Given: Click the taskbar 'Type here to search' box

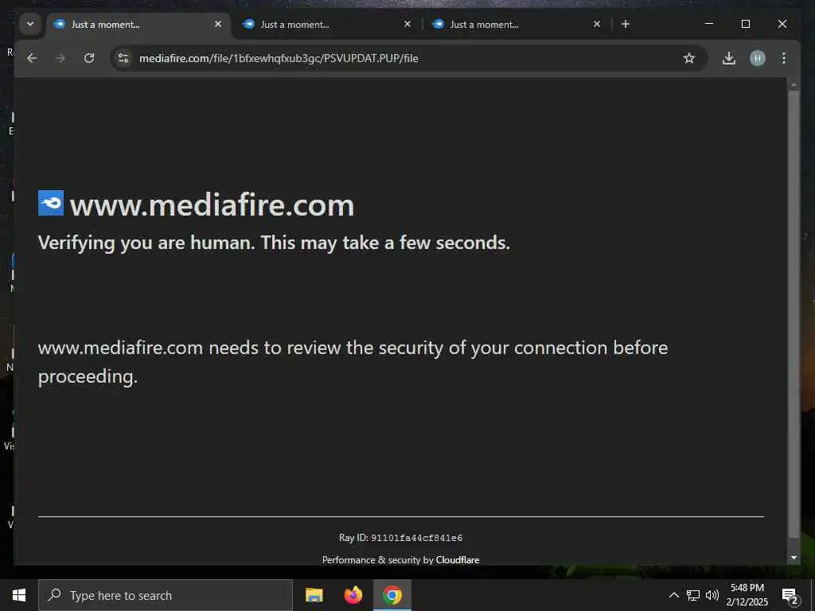Looking at the screenshot, I should click(x=166, y=595).
